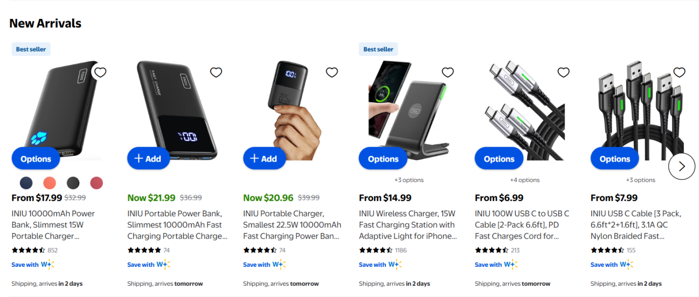
Task: Open Options for 100W USB C Cable
Action: [499, 158]
